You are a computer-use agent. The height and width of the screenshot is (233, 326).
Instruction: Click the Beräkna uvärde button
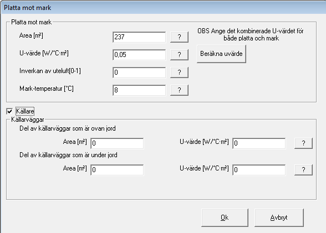[x=221, y=54]
